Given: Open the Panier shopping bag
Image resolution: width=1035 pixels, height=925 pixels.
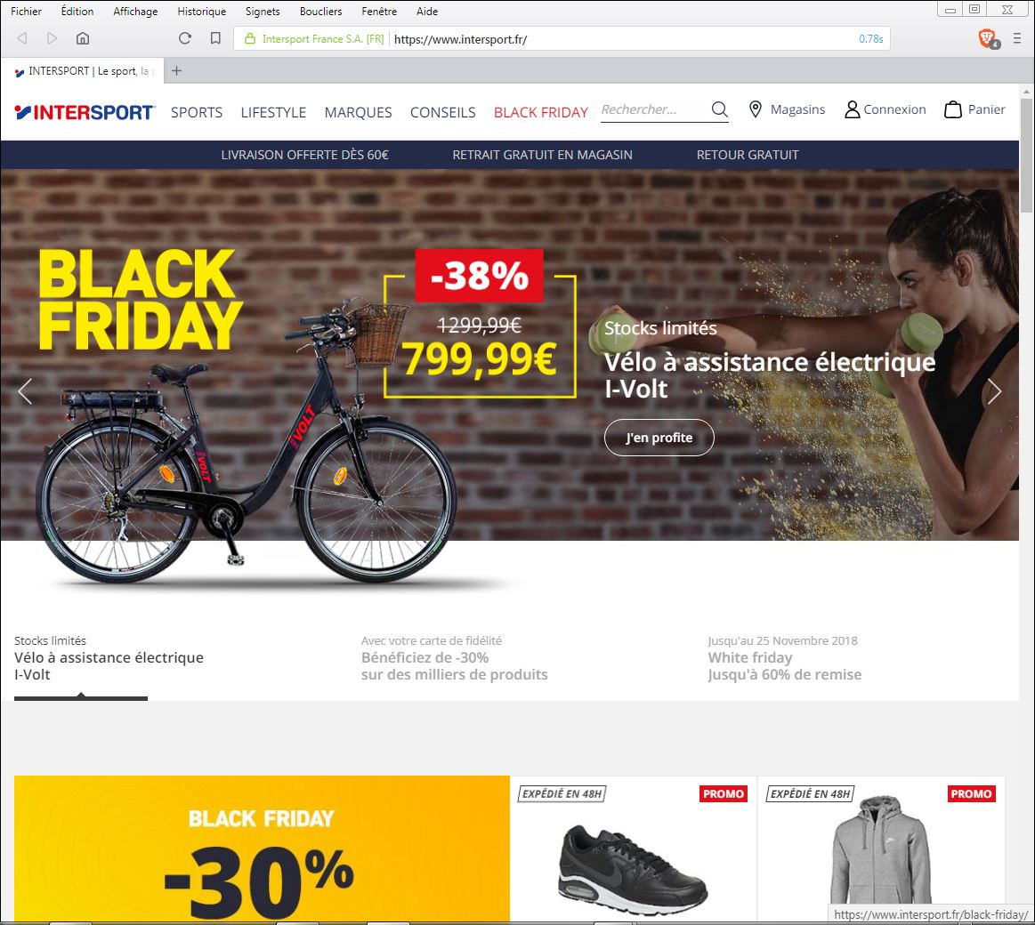Looking at the screenshot, I should click(x=974, y=109).
